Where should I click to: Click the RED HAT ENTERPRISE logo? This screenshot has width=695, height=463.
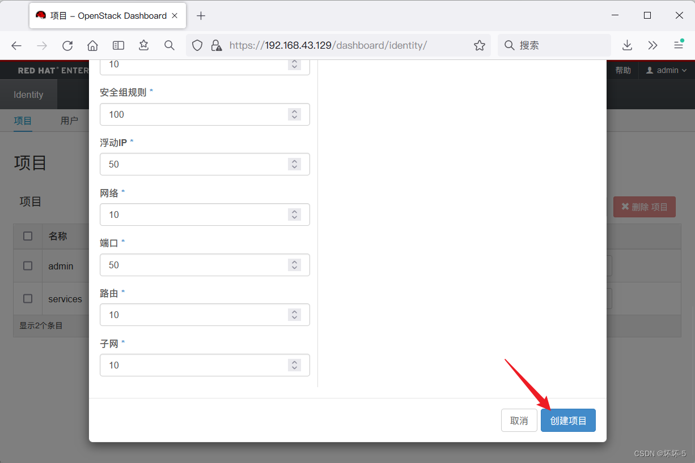pyautogui.click(x=53, y=71)
